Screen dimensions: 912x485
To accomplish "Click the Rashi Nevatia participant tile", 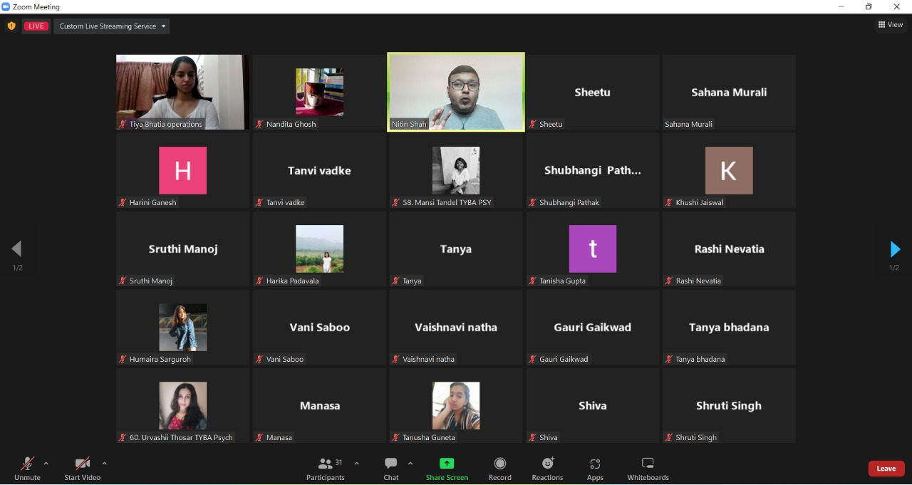I will click(729, 249).
